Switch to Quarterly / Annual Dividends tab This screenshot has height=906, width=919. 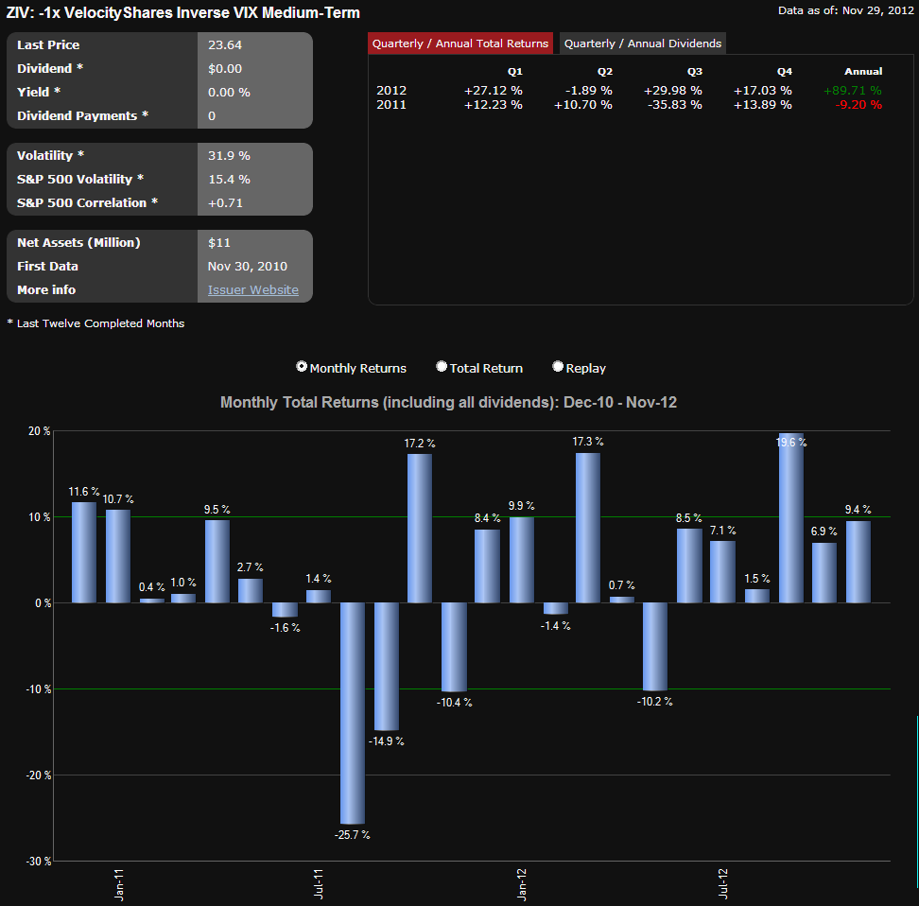point(643,44)
